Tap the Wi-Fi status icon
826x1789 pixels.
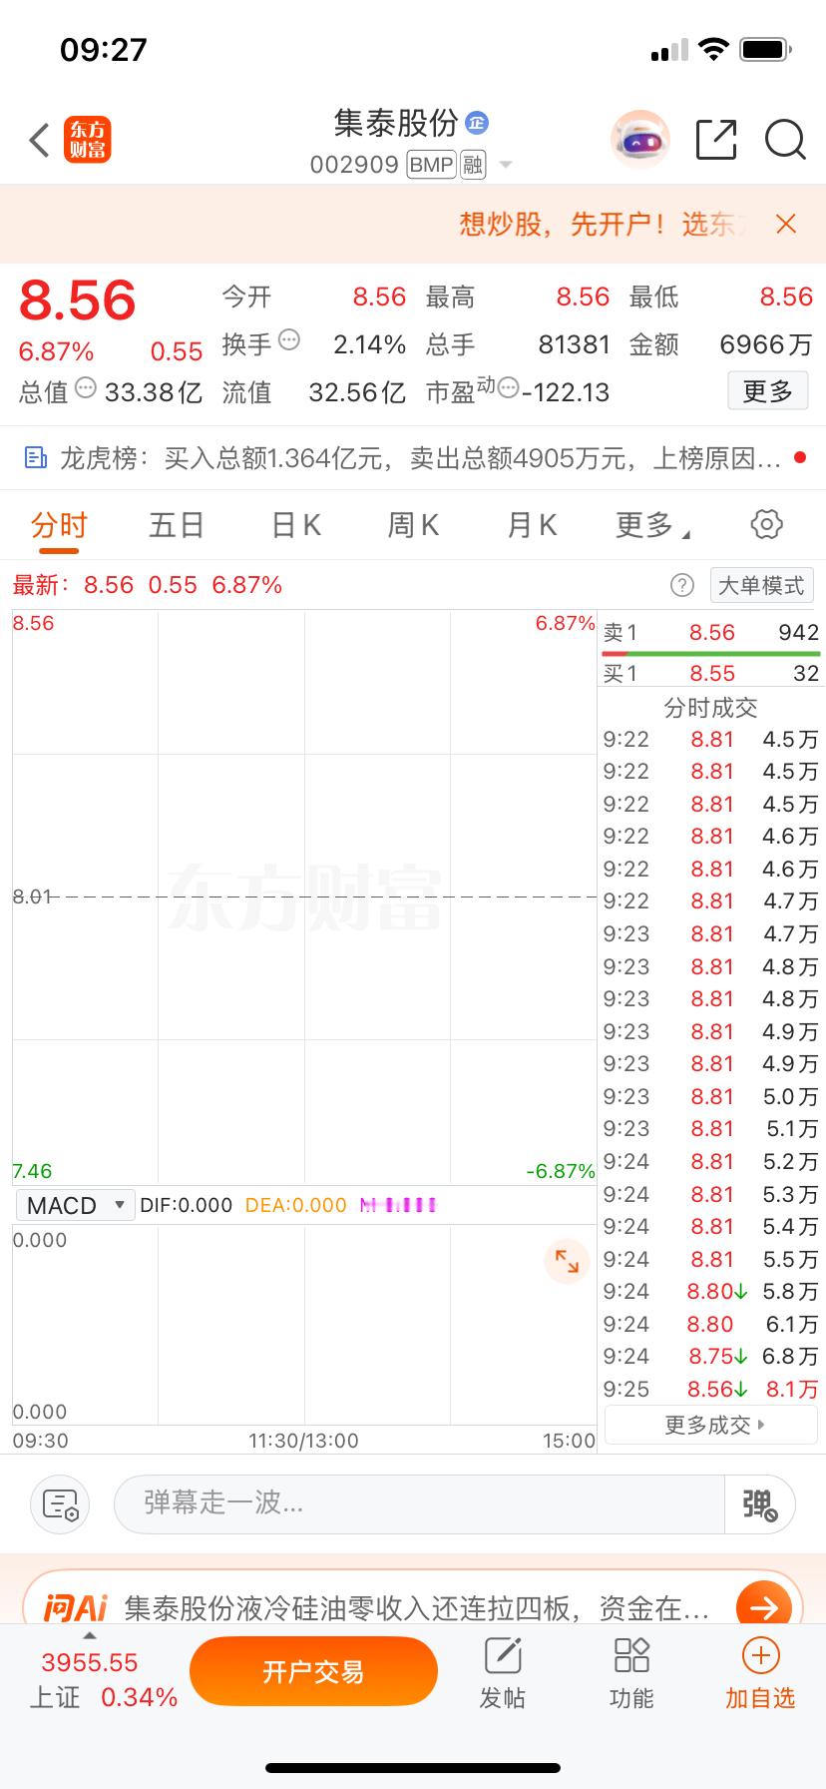pyautogui.click(x=713, y=50)
